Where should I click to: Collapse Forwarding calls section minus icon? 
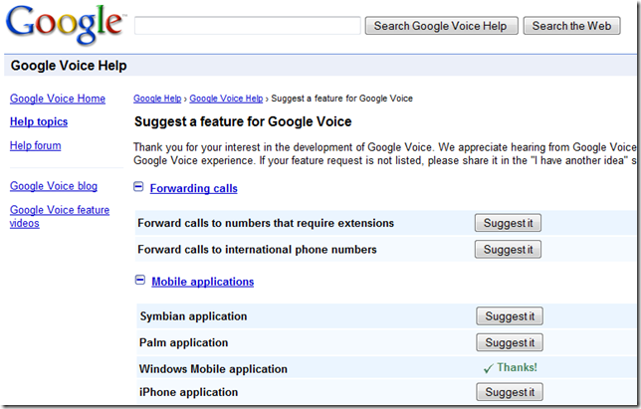[138, 187]
